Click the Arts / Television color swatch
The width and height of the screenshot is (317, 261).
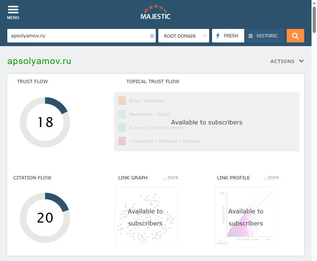122,101
